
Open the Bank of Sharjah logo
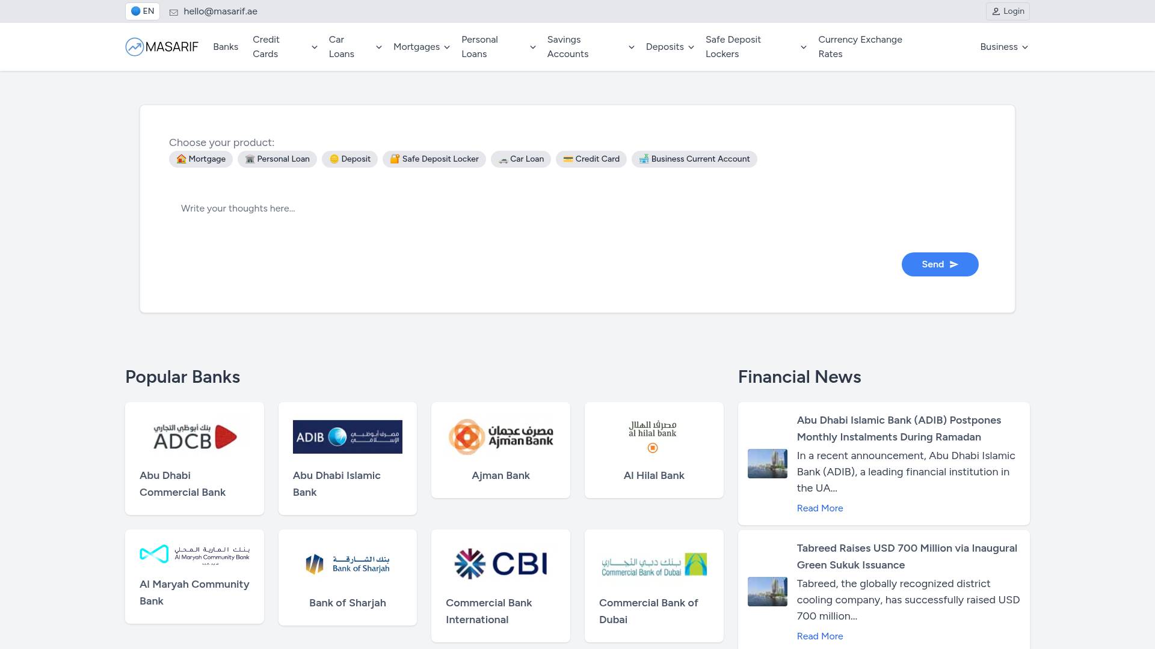348,564
